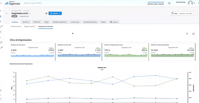Click the export upload icon
Image resolution: width=199 pixels, height=103 pixels.
193,34
